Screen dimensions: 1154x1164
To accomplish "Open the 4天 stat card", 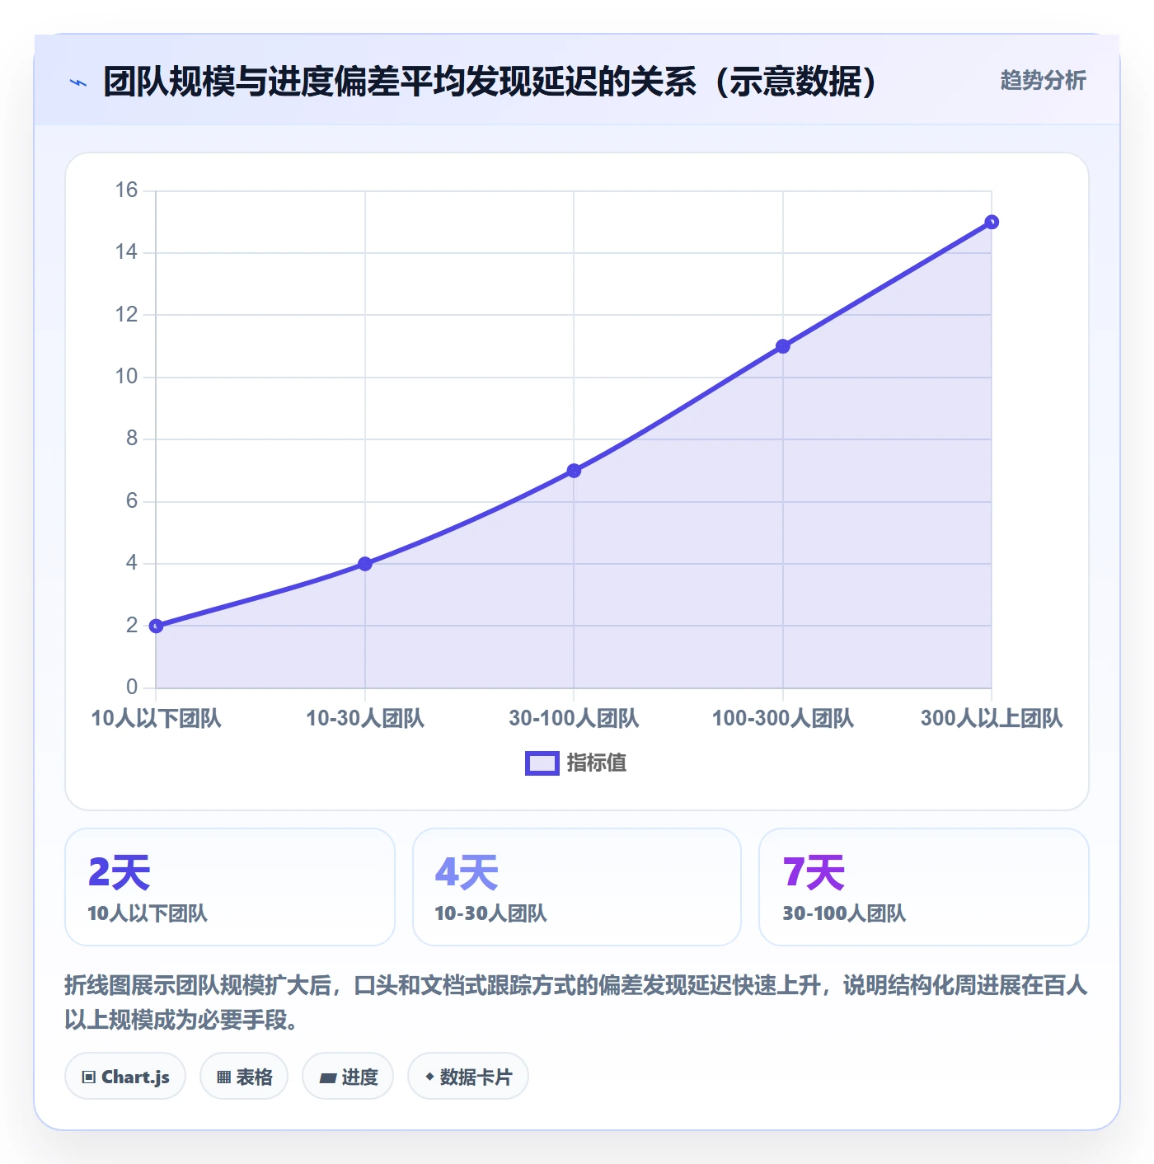I will coord(577,887).
